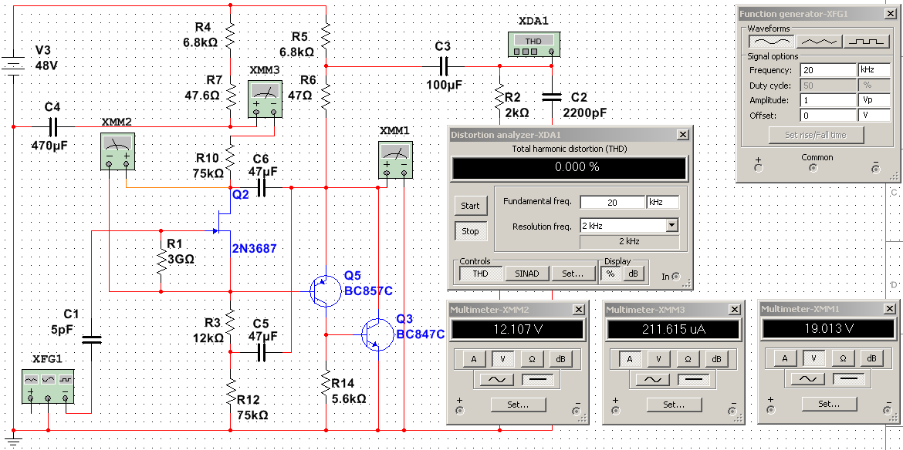
Task: Click the kHz frequency unit field in Function generator
Action: pyautogui.click(x=874, y=70)
